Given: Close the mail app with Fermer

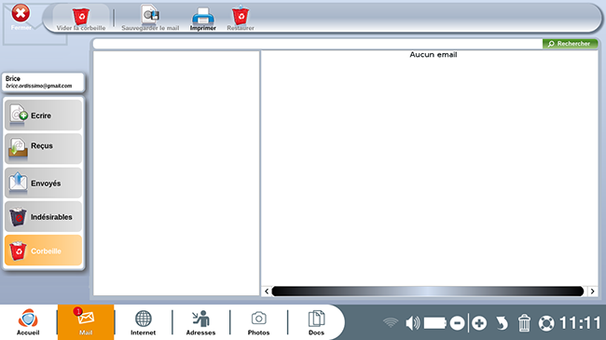Looking at the screenshot, I should pyautogui.click(x=21, y=17).
